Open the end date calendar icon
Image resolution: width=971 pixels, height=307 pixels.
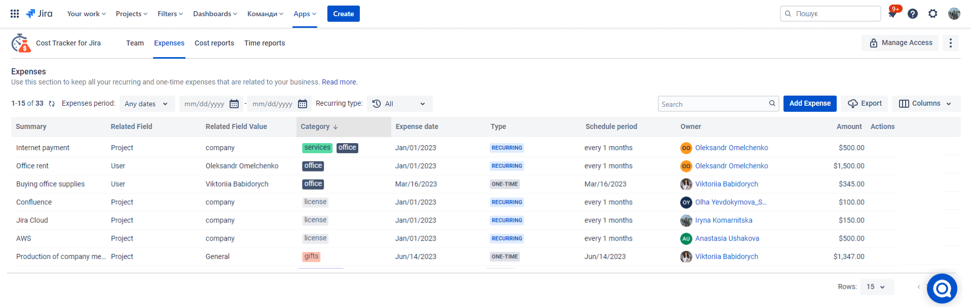pyautogui.click(x=303, y=104)
